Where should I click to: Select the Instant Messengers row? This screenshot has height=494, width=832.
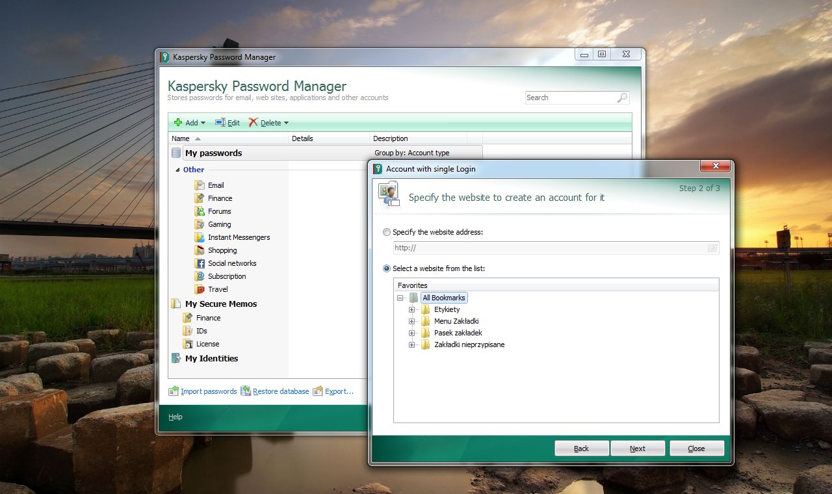[239, 237]
